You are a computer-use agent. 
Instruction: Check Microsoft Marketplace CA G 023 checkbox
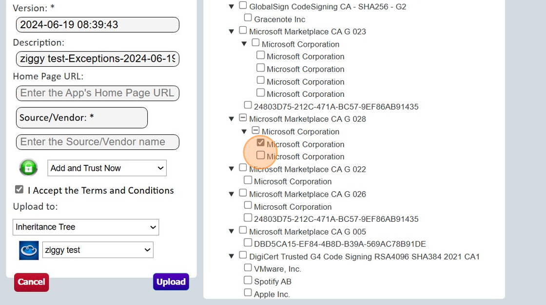tap(242, 30)
